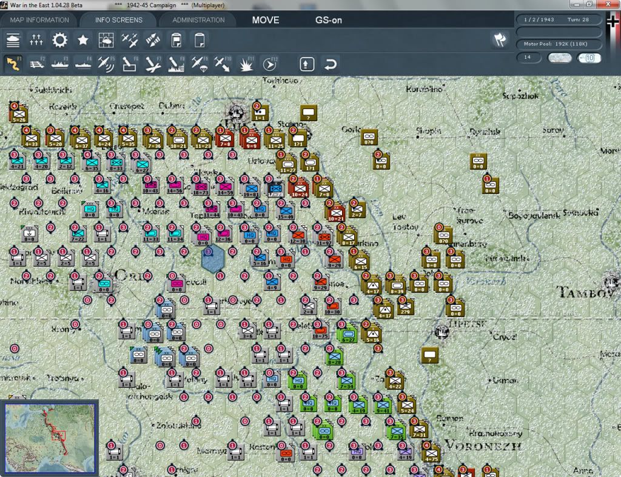Open the crossed rockets info icon

tap(153, 40)
